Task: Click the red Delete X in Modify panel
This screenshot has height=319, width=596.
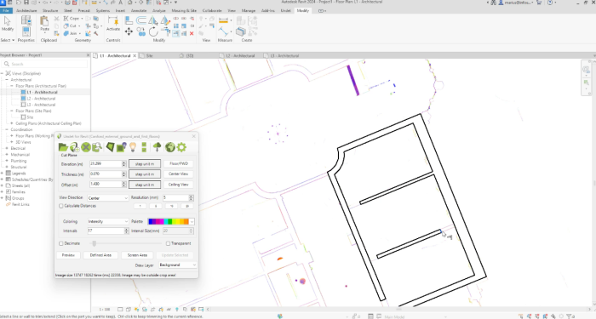Action: (192, 33)
